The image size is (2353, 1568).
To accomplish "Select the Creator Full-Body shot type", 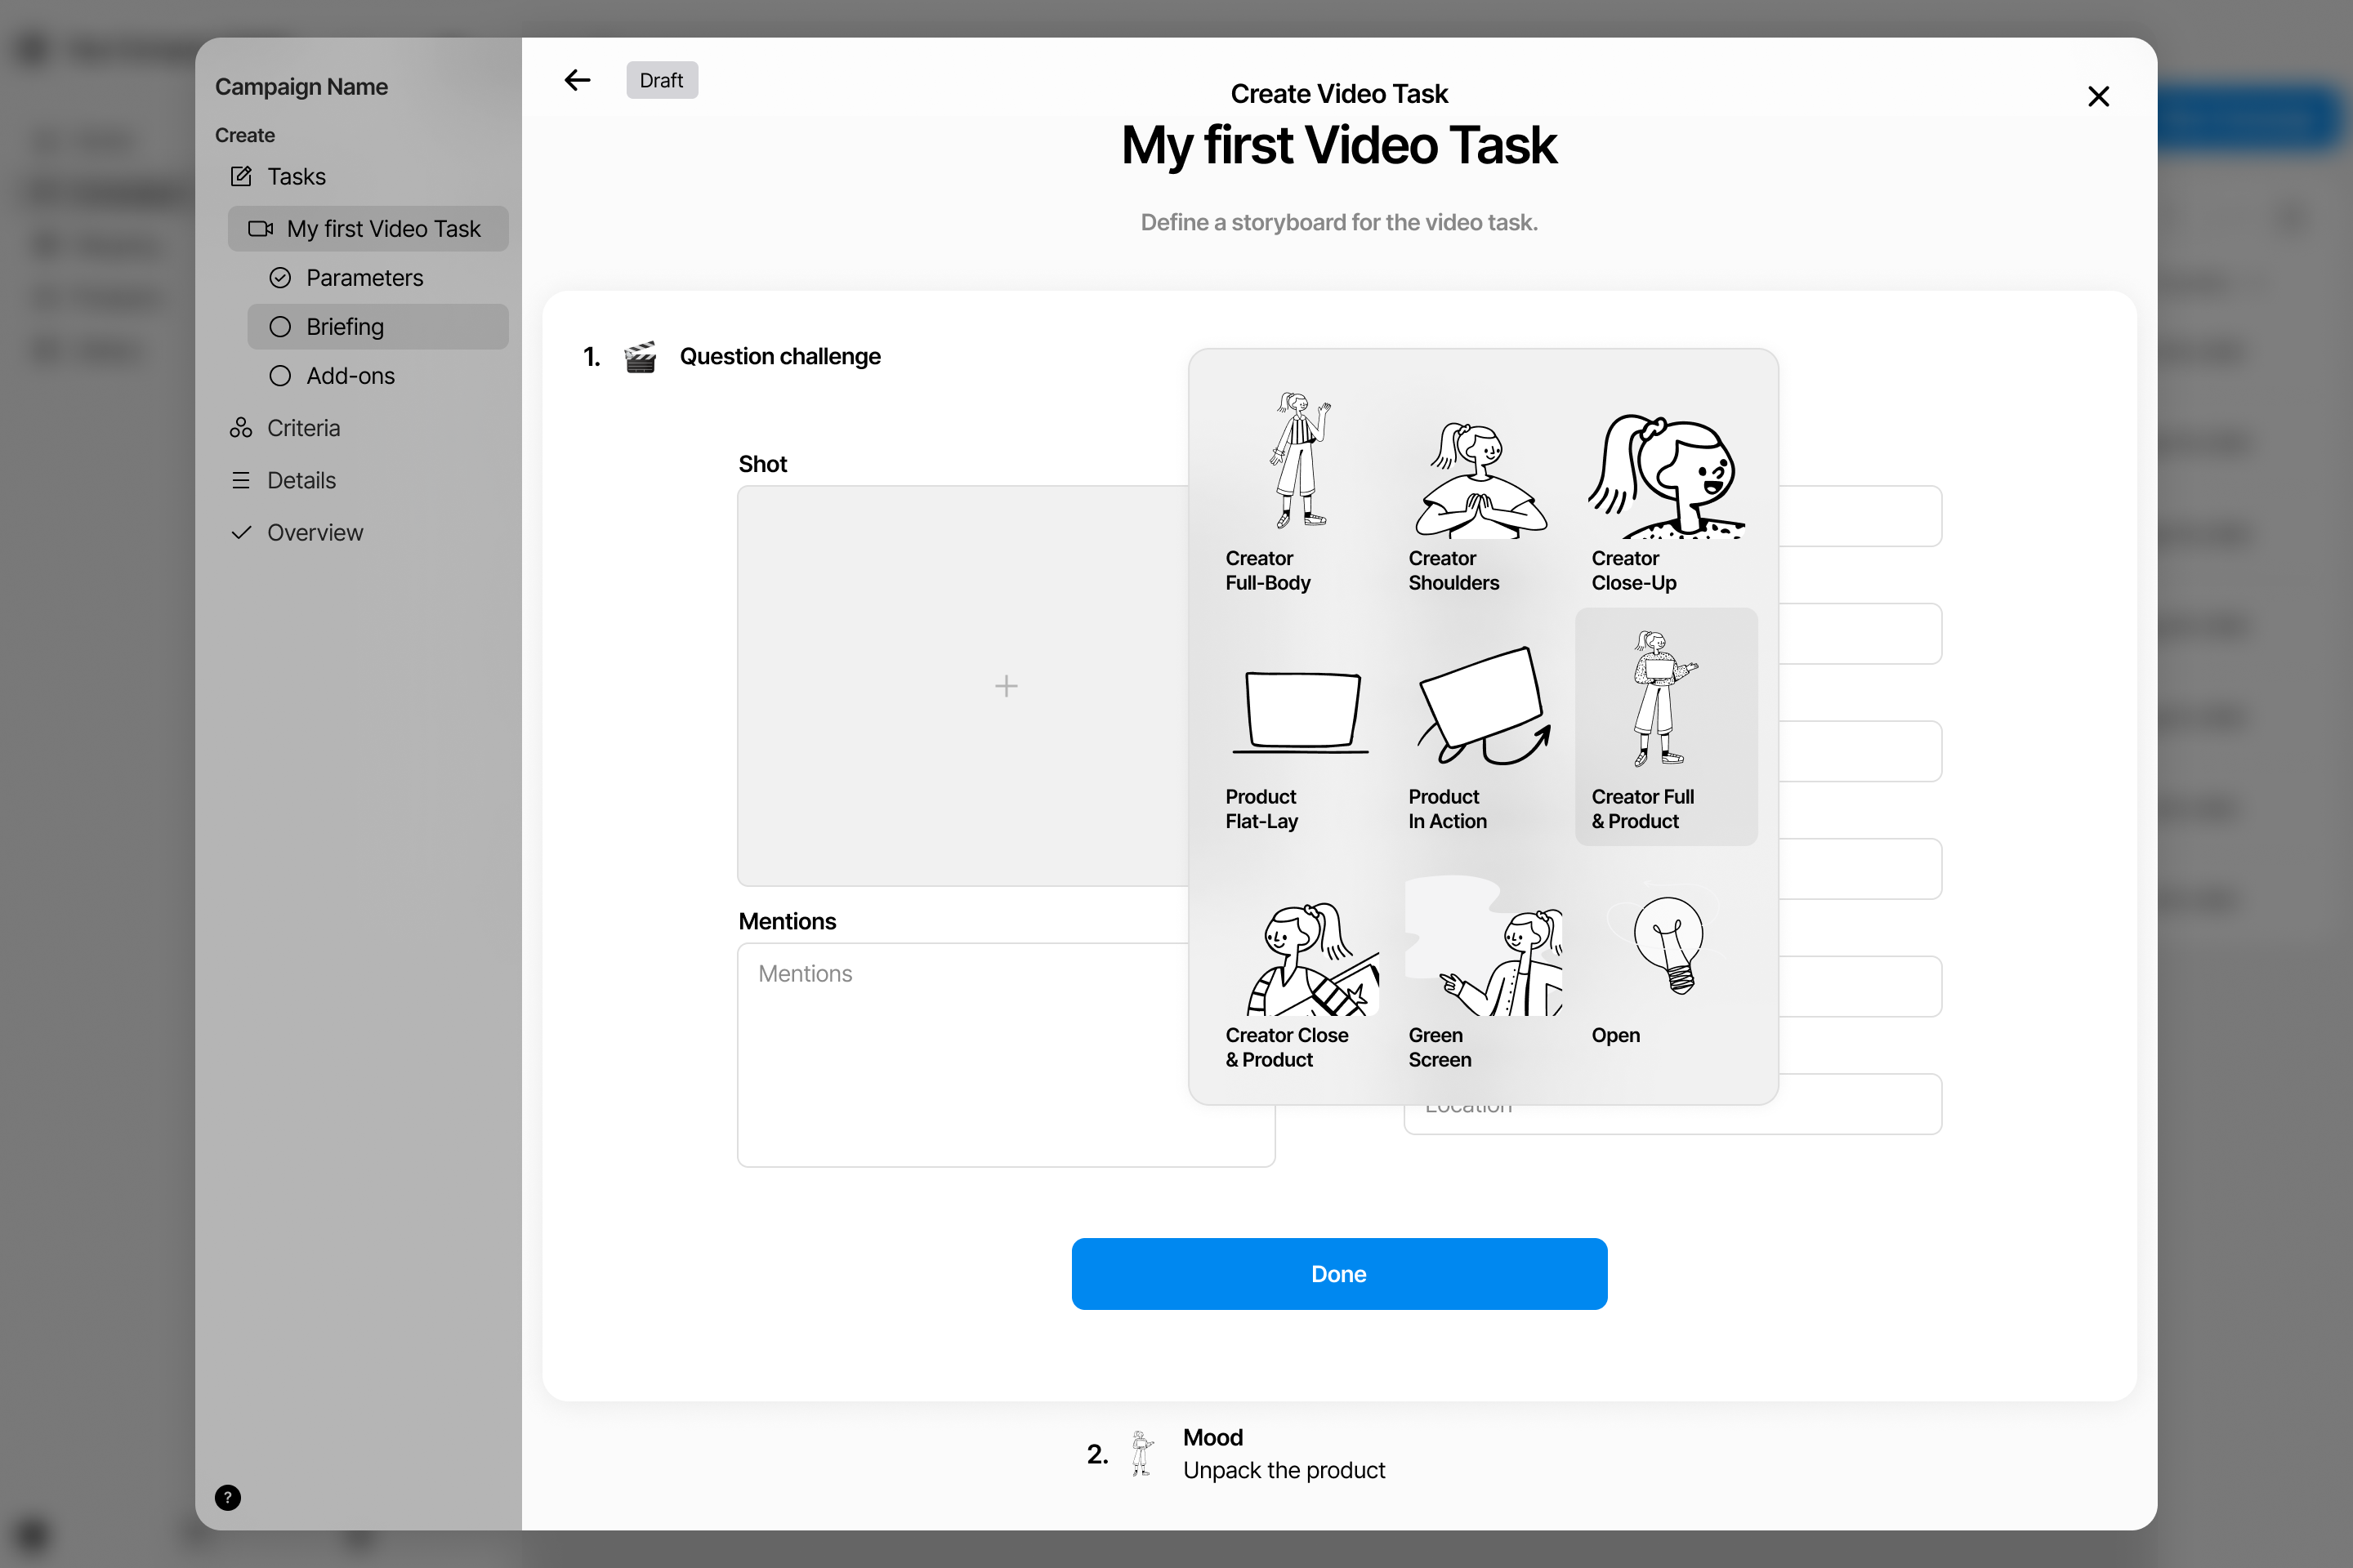I will click(x=1298, y=489).
